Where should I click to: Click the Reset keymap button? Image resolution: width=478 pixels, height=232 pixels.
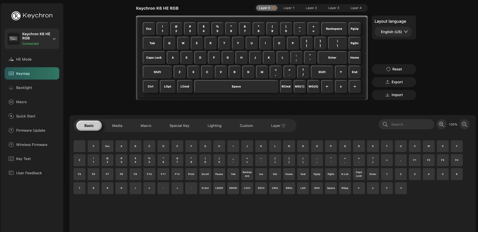[394, 69]
